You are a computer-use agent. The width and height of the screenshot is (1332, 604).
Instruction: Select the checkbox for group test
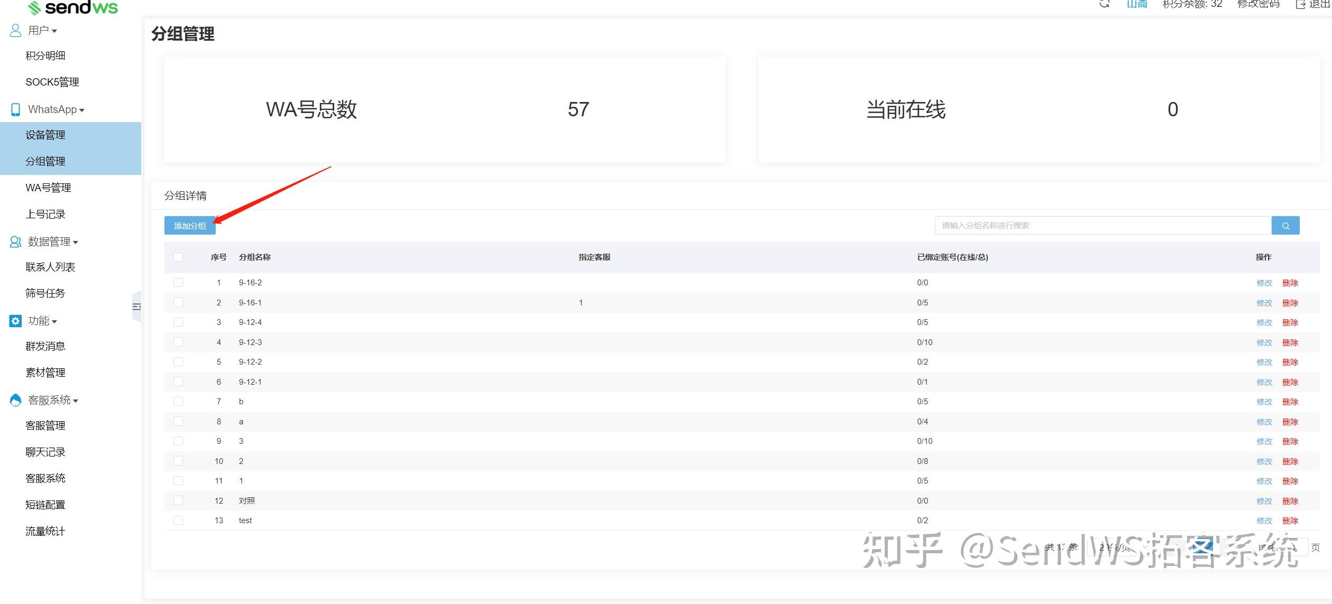178,521
